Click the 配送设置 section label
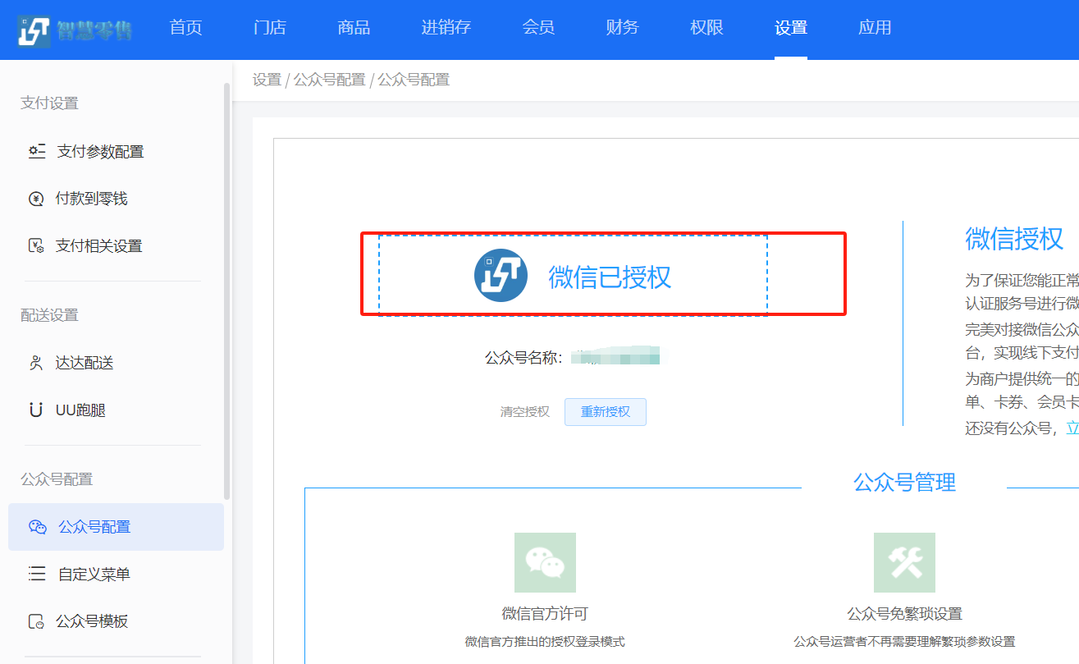Viewport: 1079px width, 664px height. point(49,315)
